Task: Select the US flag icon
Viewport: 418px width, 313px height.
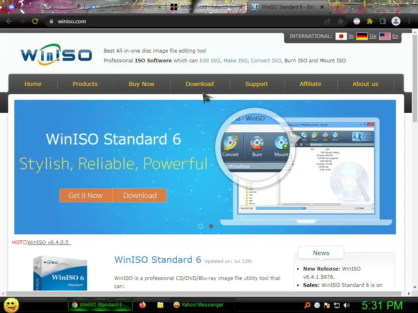Action: tap(385, 36)
